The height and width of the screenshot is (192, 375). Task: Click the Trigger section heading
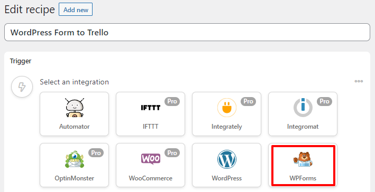(21, 61)
